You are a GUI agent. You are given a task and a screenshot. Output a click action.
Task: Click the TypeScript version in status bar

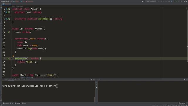[x=176, y=105]
